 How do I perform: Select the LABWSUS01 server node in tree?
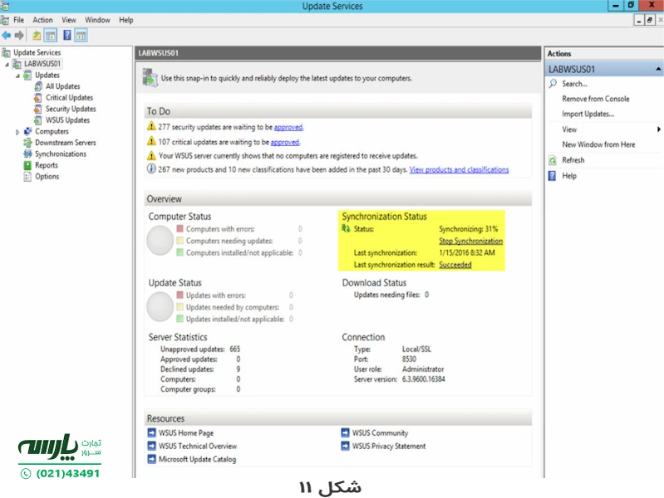point(42,64)
